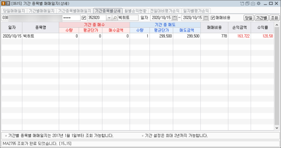This screenshot has height=148, width=281.
Task: Click the 기간 중 매수 group header
Action: coord(95,25)
